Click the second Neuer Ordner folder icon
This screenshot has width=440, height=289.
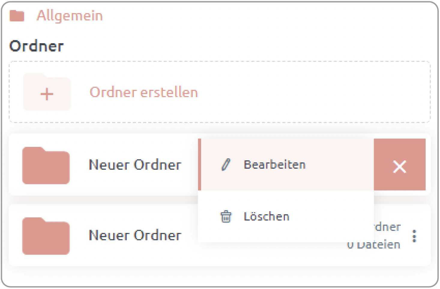click(46, 236)
